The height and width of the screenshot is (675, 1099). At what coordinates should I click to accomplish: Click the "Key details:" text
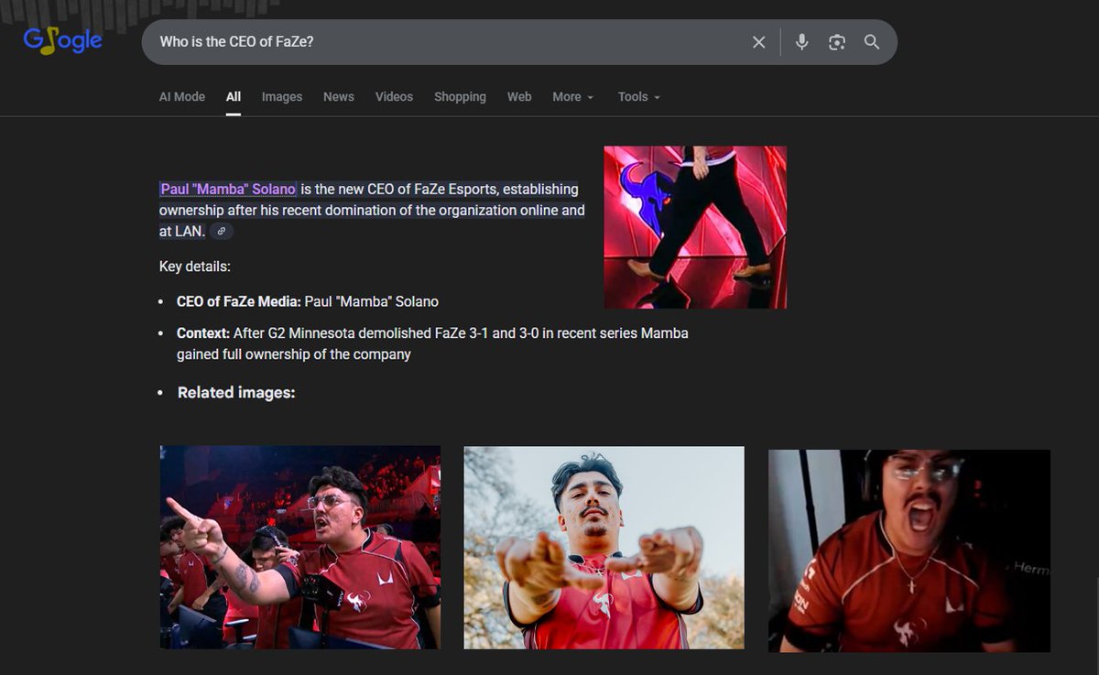pos(195,267)
